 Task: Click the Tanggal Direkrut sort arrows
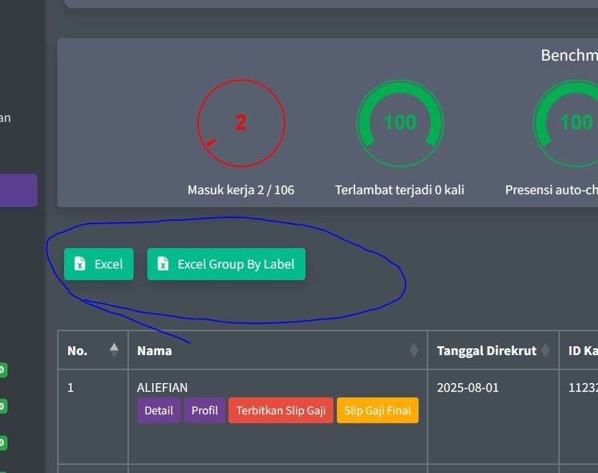(545, 350)
